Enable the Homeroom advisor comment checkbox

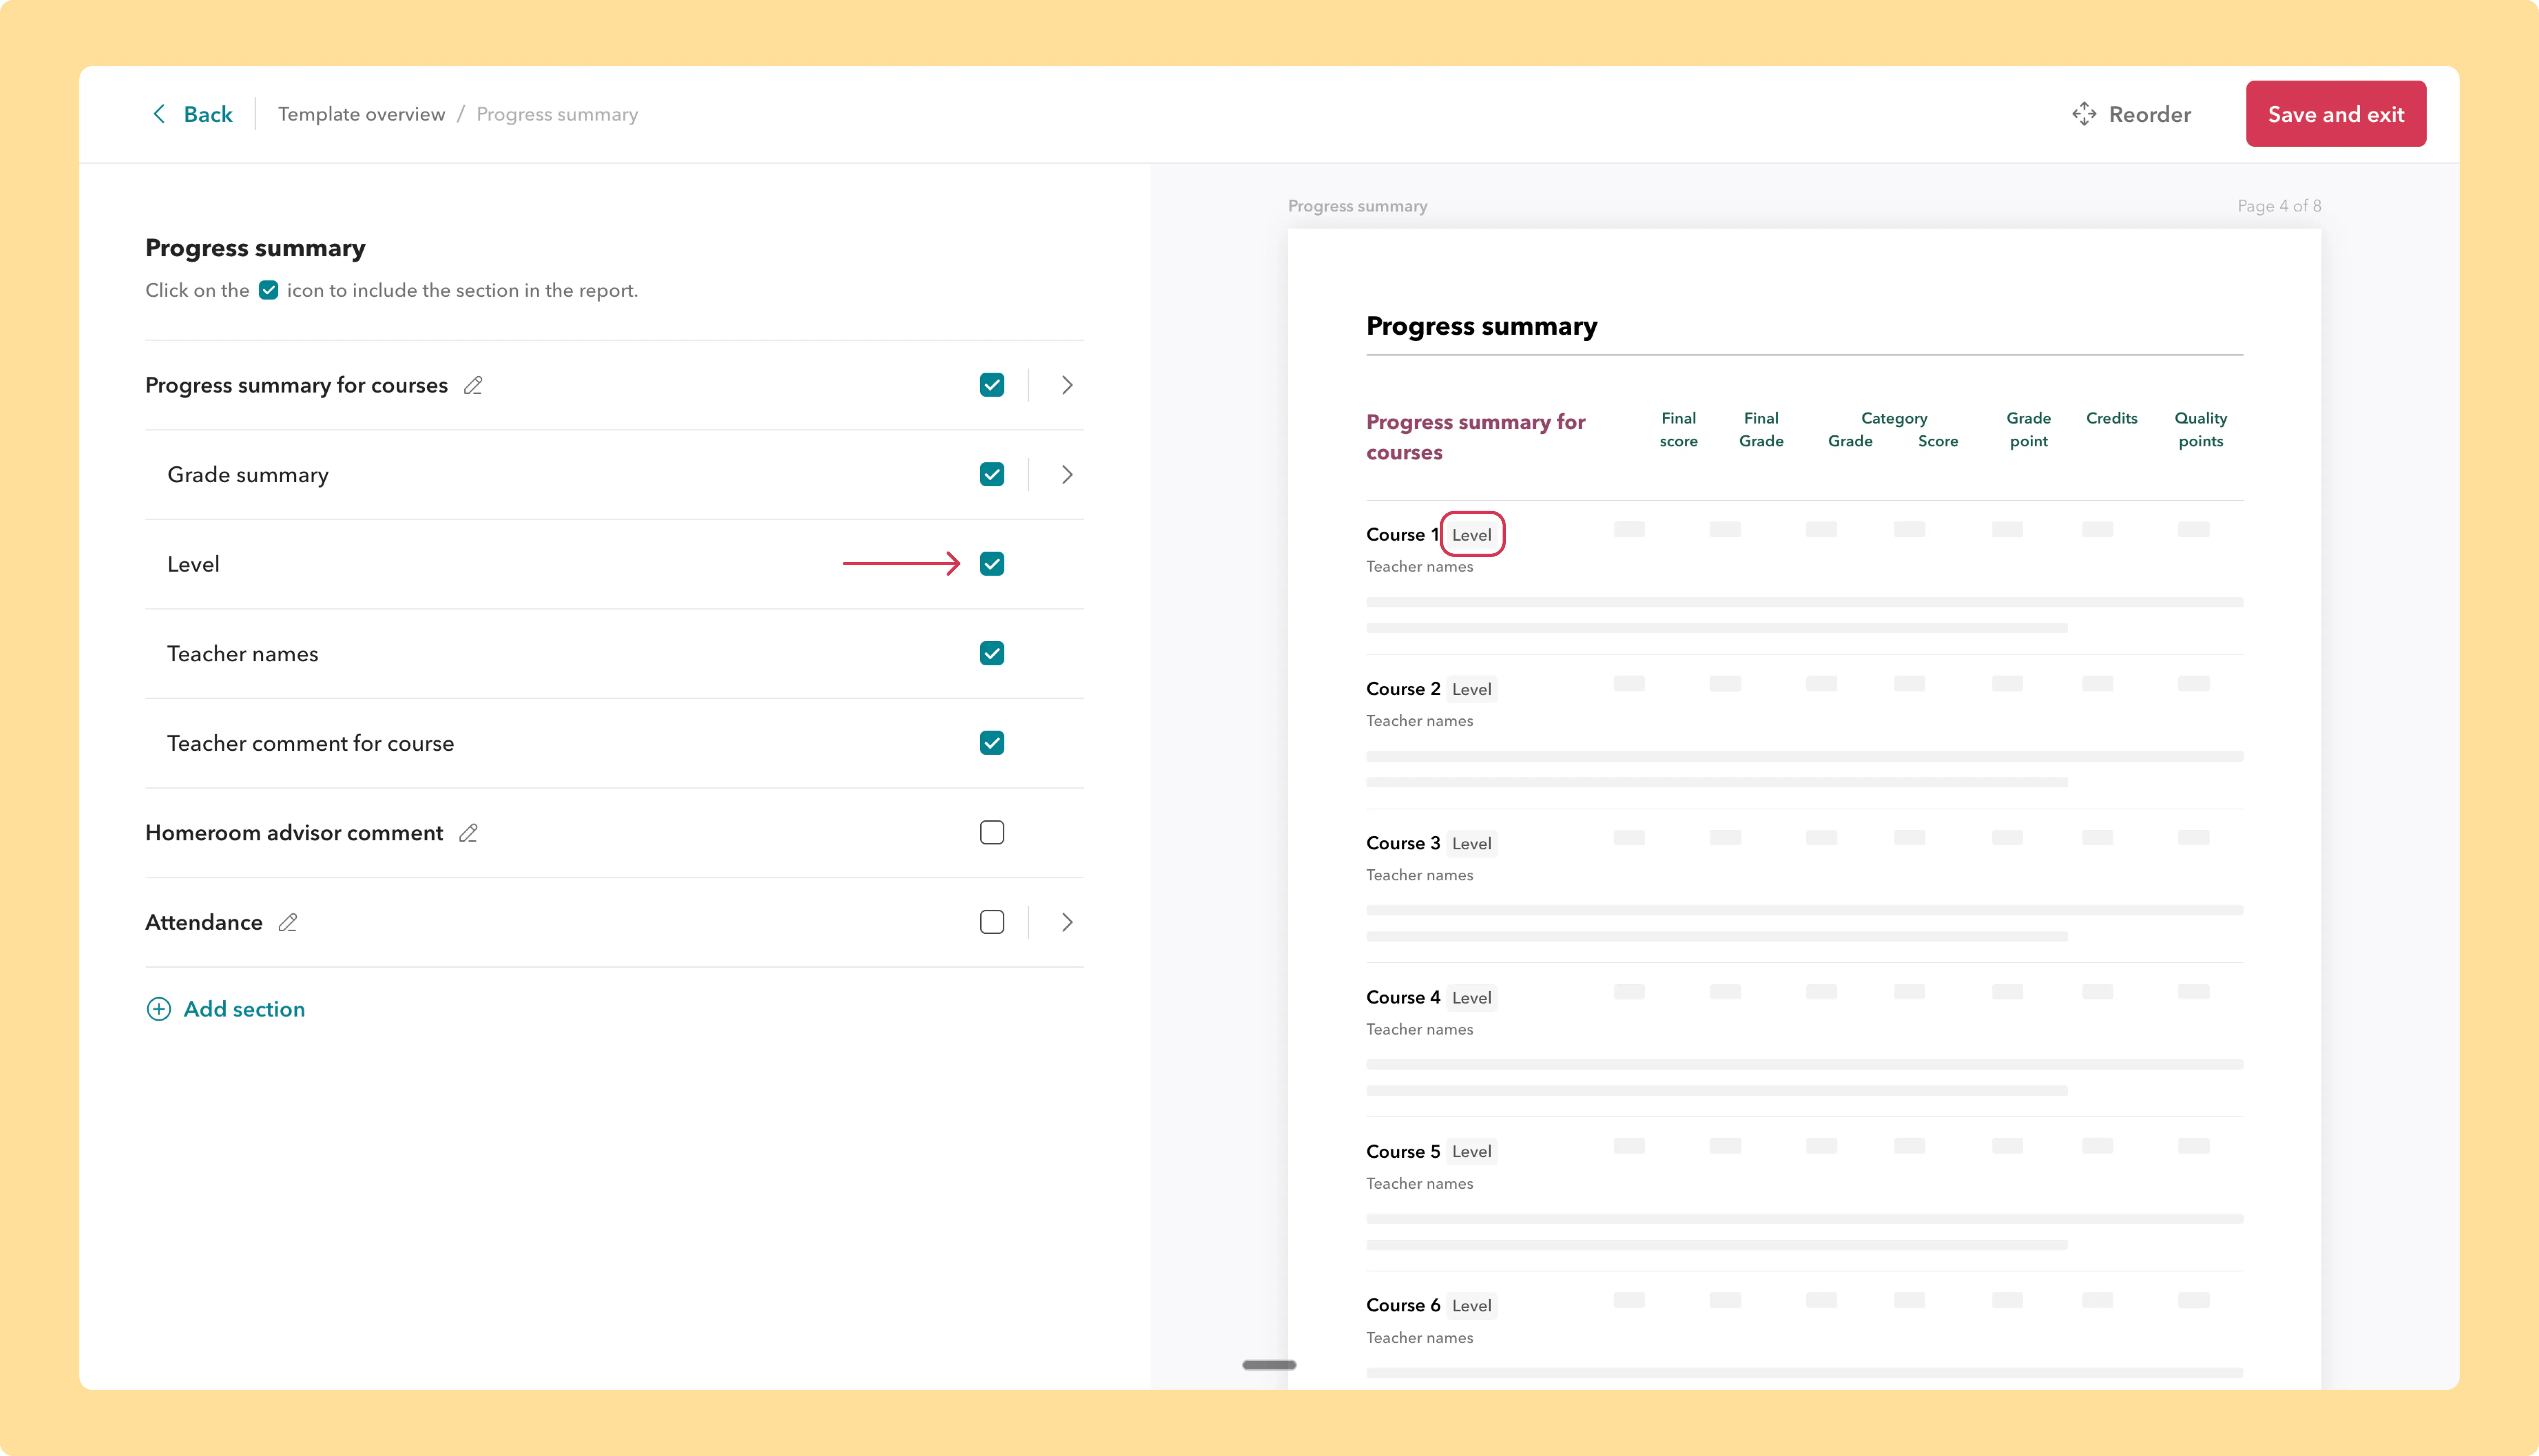[x=992, y=832]
